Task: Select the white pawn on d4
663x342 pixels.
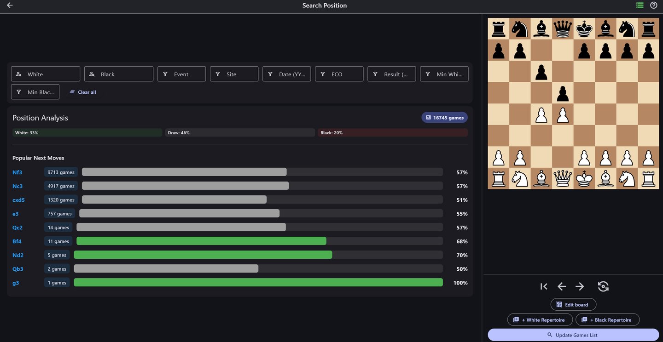Action: (563, 114)
